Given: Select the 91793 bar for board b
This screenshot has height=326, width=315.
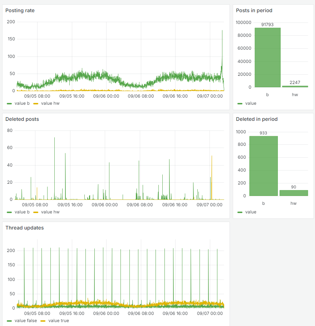Looking at the screenshot, I should click(x=267, y=58).
